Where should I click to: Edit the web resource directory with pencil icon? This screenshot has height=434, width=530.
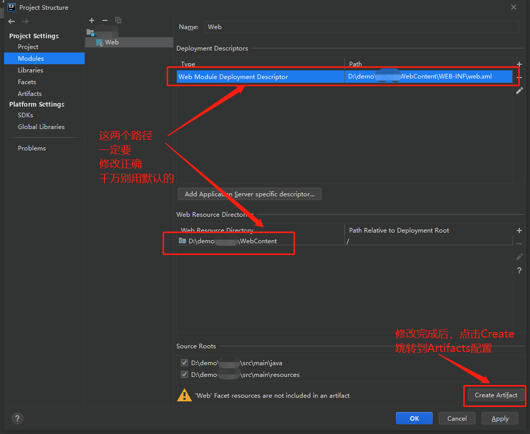[519, 257]
